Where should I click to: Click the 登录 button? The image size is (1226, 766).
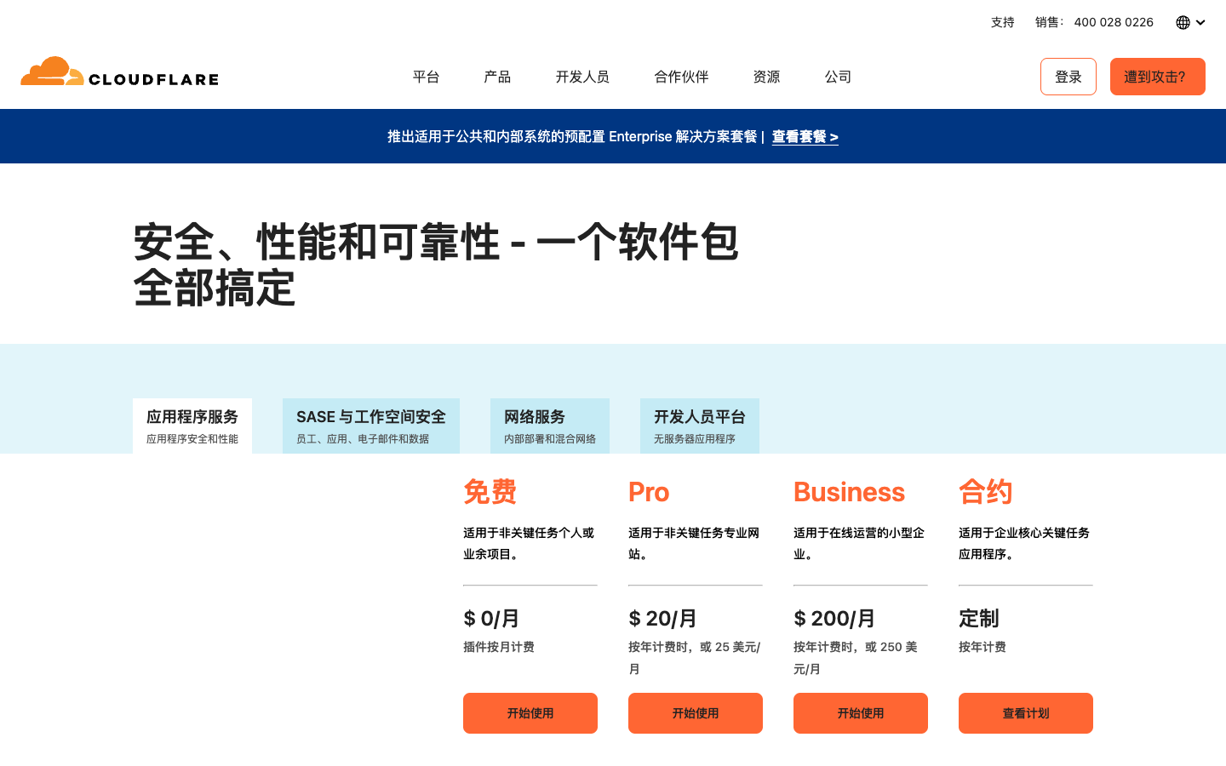(1068, 77)
